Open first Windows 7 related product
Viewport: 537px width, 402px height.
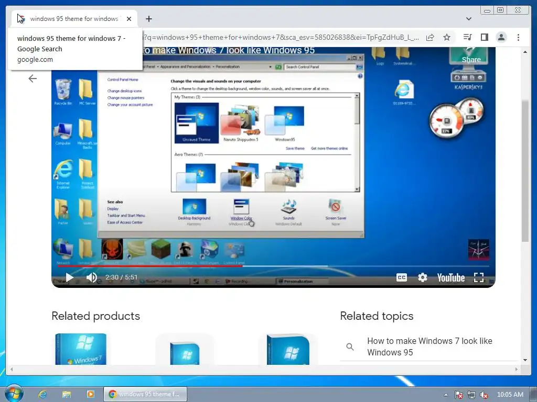[x=81, y=349]
